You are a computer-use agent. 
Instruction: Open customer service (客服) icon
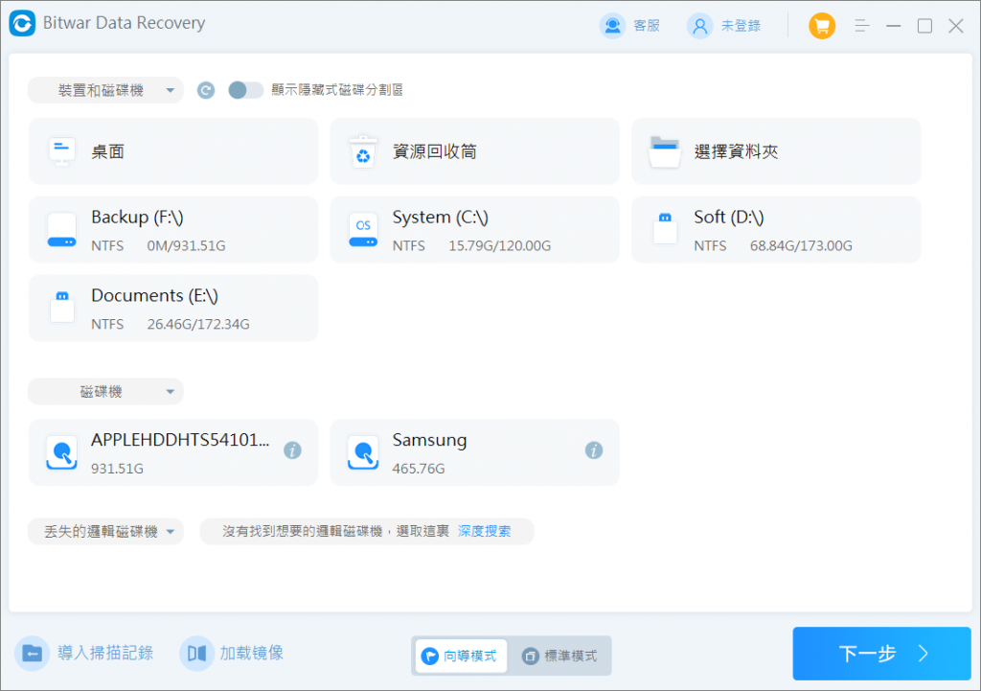tap(612, 26)
